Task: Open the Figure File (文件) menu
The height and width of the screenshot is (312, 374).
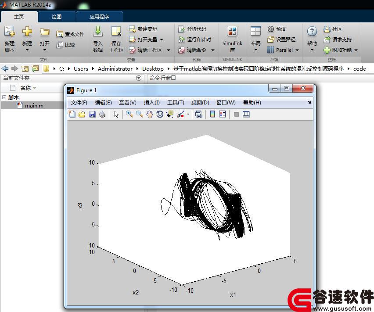Action: (x=79, y=103)
